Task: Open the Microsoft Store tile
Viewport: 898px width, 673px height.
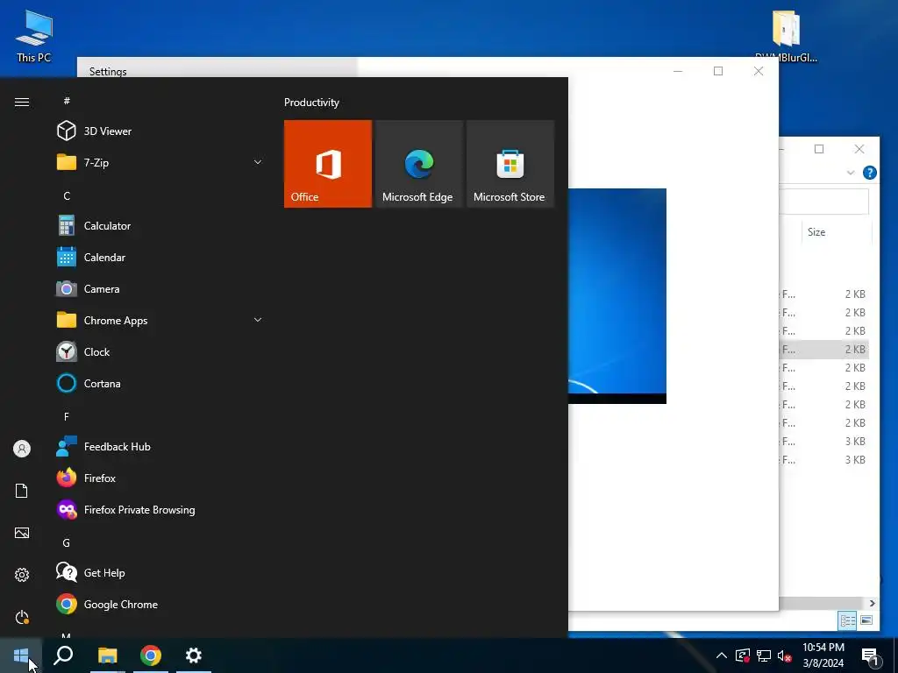Action: click(510, 164)
